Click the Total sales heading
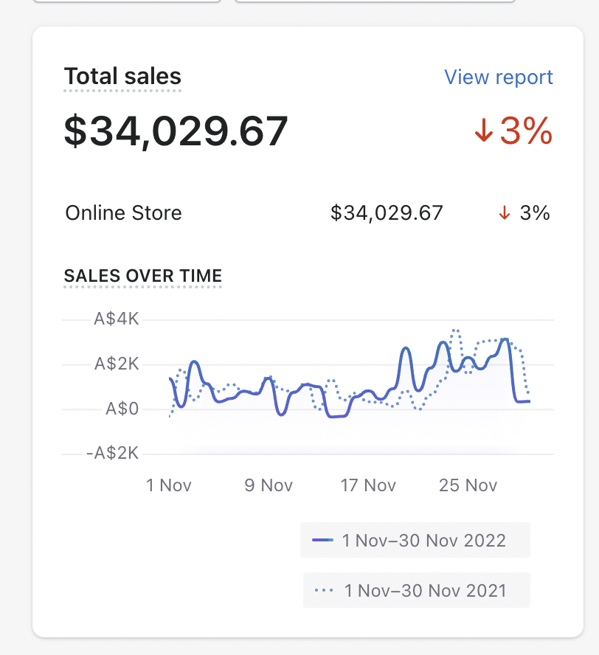 [x=122, y=77]
